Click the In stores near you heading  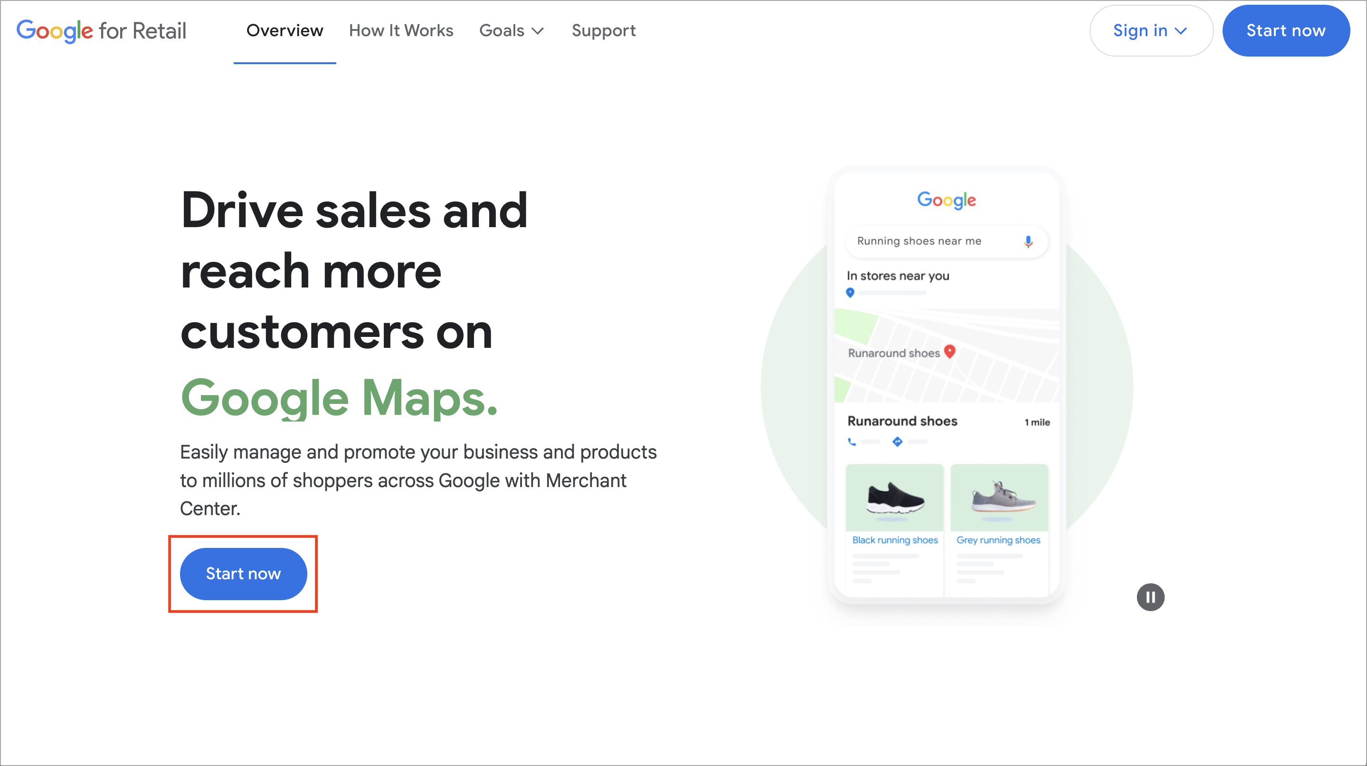[898, 276]
